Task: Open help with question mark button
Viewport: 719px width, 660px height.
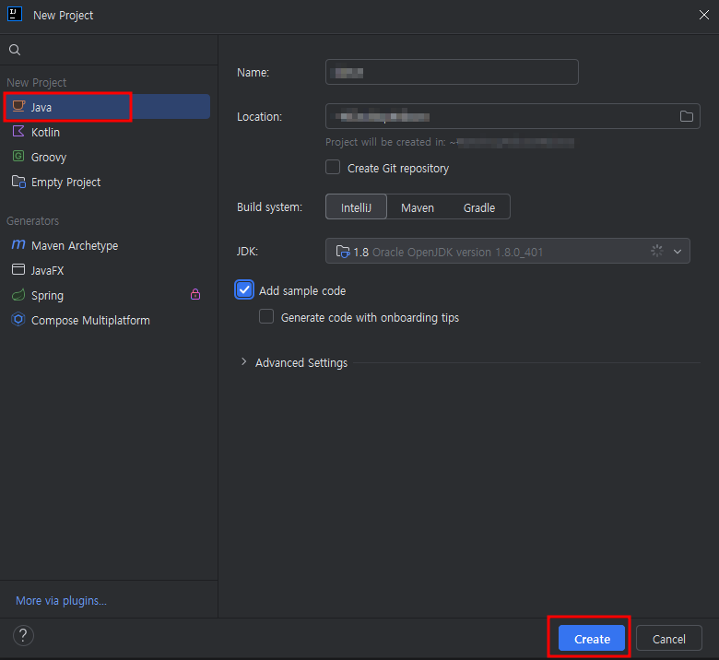Action: tap(23, 636)
